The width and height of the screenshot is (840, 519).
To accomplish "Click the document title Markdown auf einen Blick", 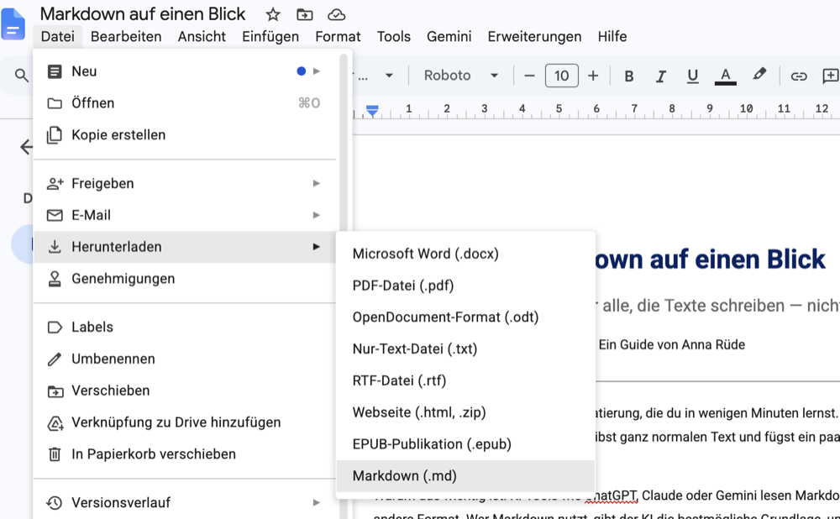I will (x=143, y=14).
